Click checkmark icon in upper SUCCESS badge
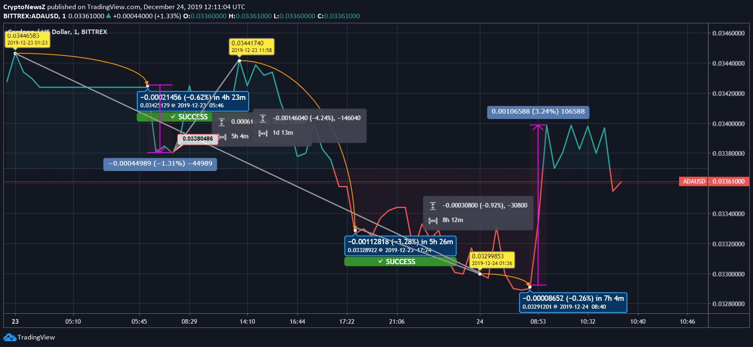Screen dimensions: 753x347 point(173,117)
